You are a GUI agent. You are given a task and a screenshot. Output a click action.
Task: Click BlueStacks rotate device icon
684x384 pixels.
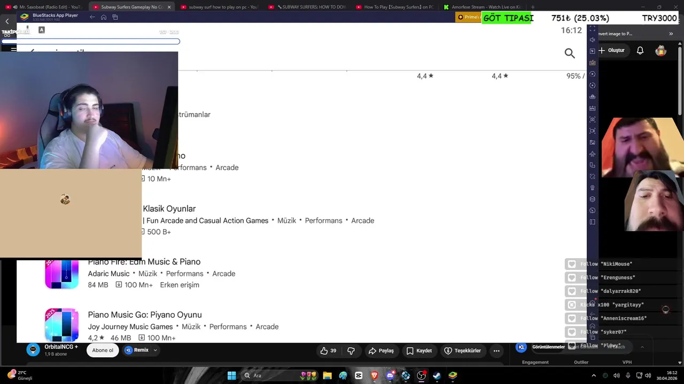592,165
